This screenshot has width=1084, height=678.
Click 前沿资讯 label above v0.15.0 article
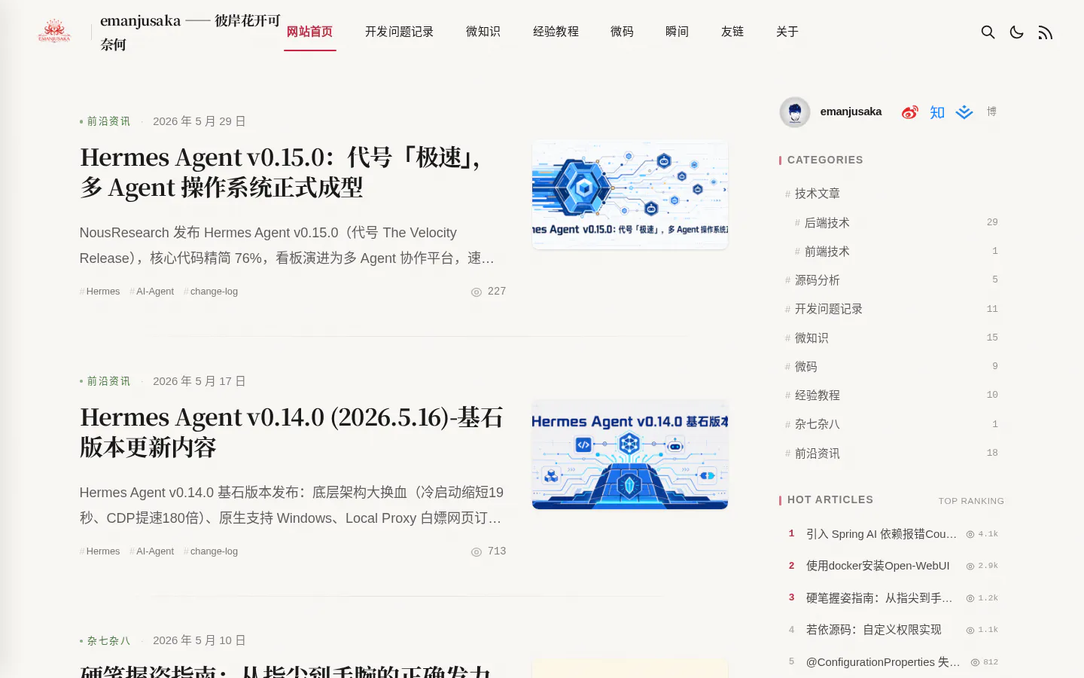click(108, 121)
